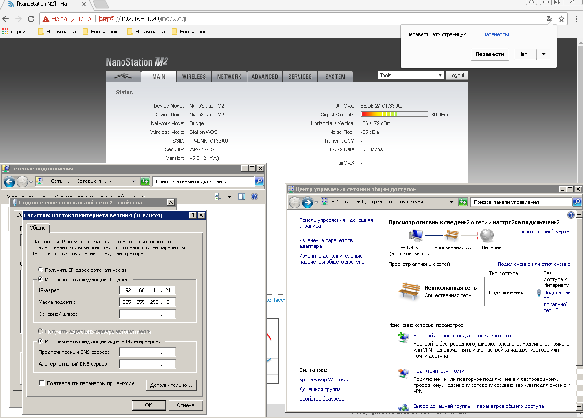Open the recent pages arrow in Сетевые подключения
This screenshot has width=583, height=418.
(31, 182)
